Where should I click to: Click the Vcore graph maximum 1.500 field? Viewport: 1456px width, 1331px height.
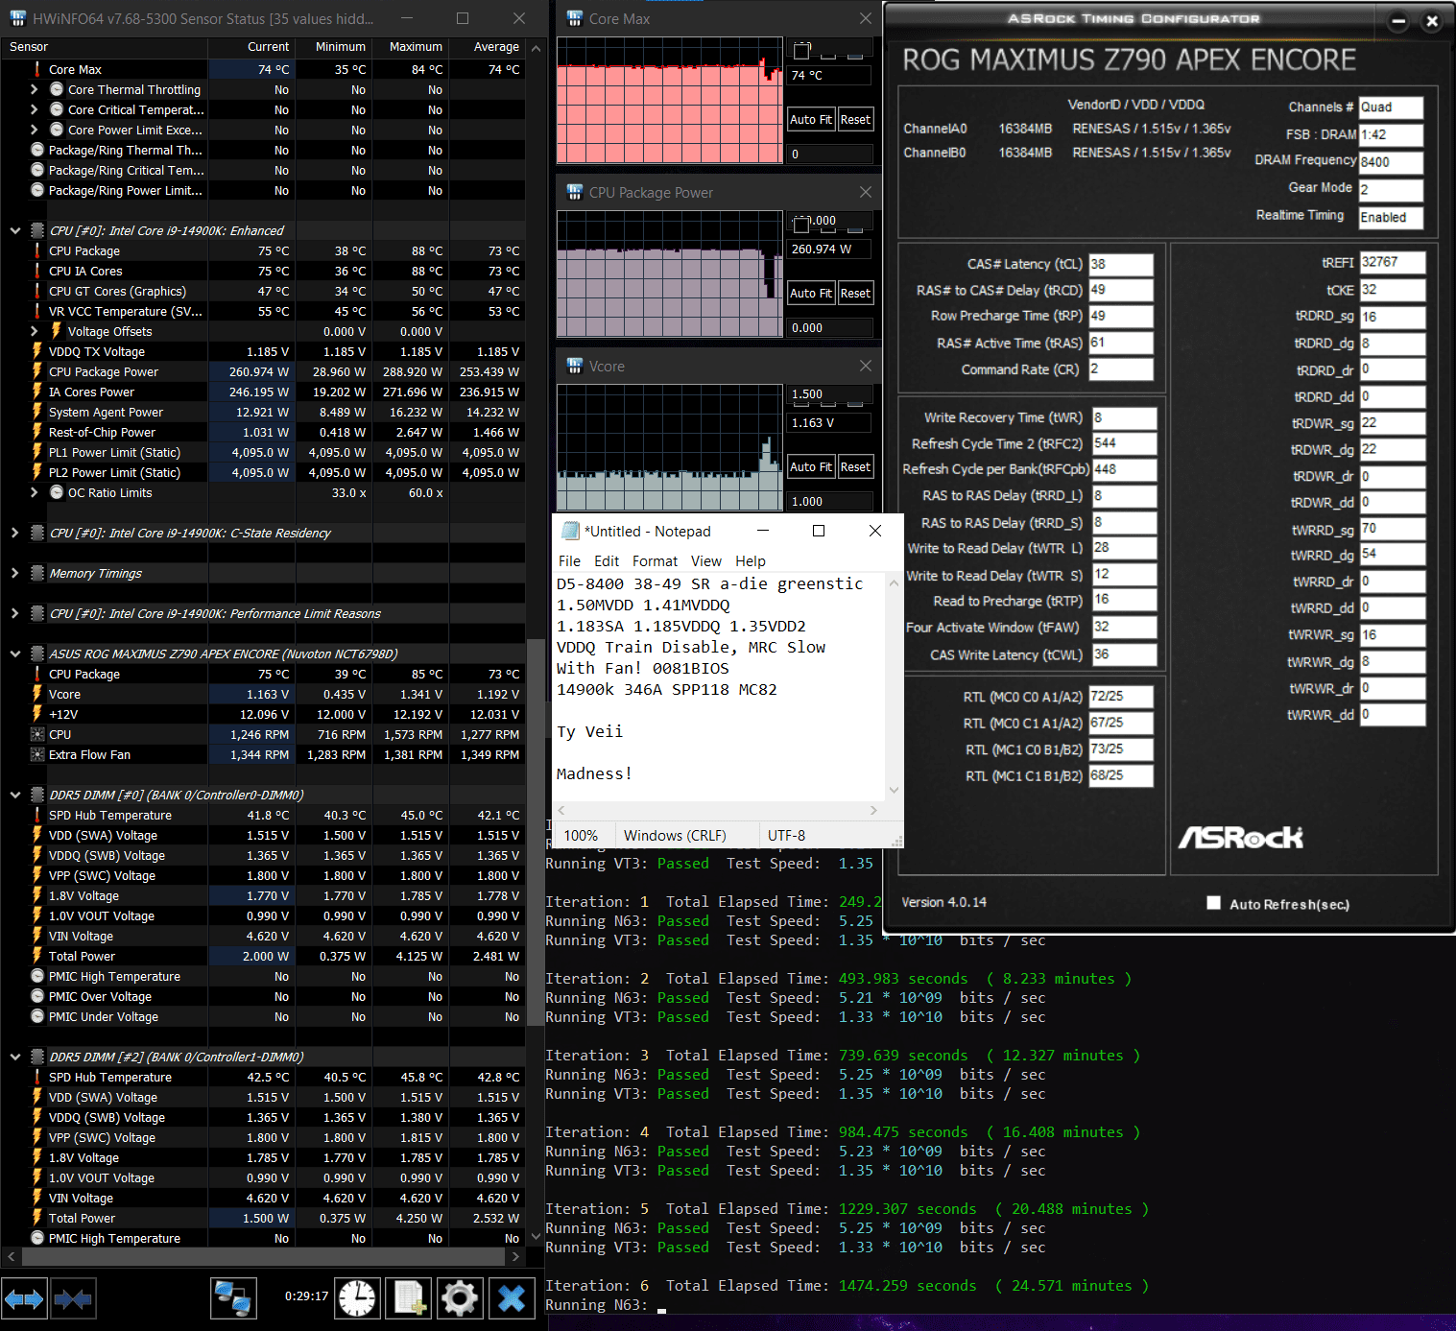click(830, 393)
